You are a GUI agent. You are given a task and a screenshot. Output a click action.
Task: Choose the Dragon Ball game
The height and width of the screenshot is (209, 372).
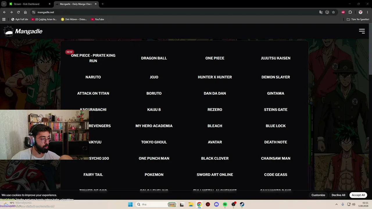154,58
